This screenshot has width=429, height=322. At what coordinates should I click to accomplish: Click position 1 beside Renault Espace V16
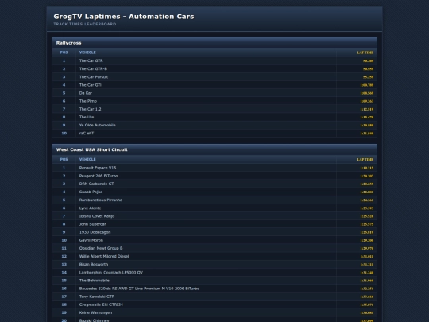click(x=64, y=168)
